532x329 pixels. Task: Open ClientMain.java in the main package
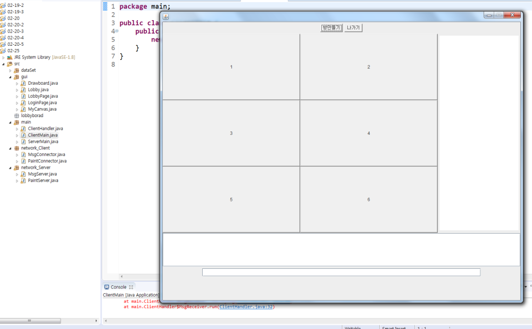click(x=43, y=135)
